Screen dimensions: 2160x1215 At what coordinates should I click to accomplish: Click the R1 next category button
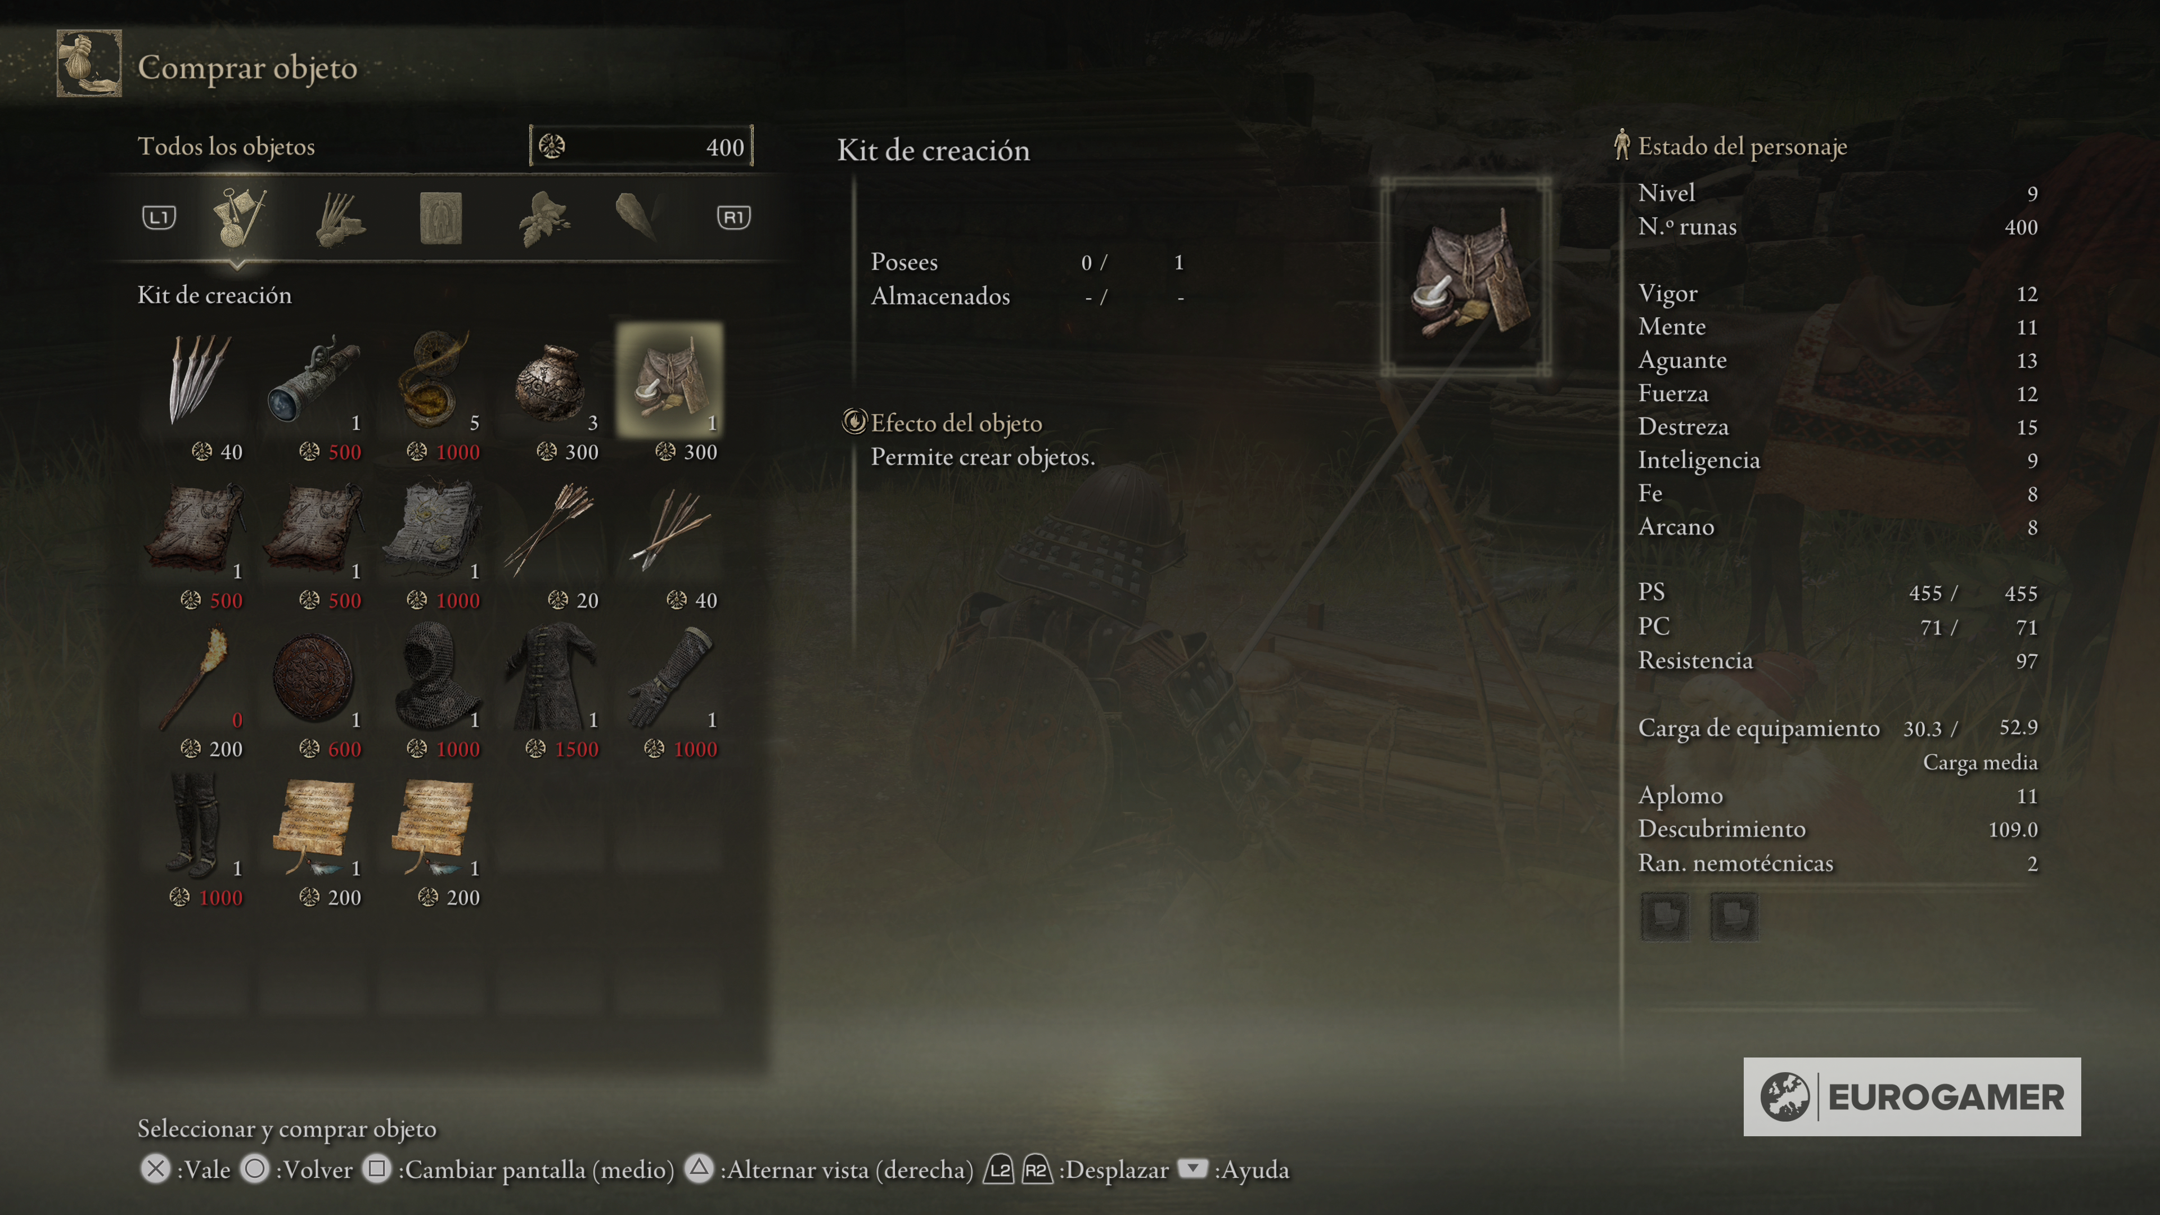pyautogui.click(x=733, y=218)
